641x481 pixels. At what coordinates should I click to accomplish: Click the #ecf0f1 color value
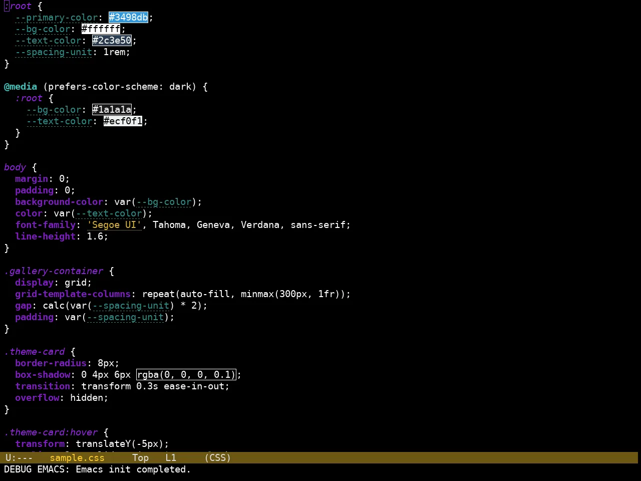point(123,121)
